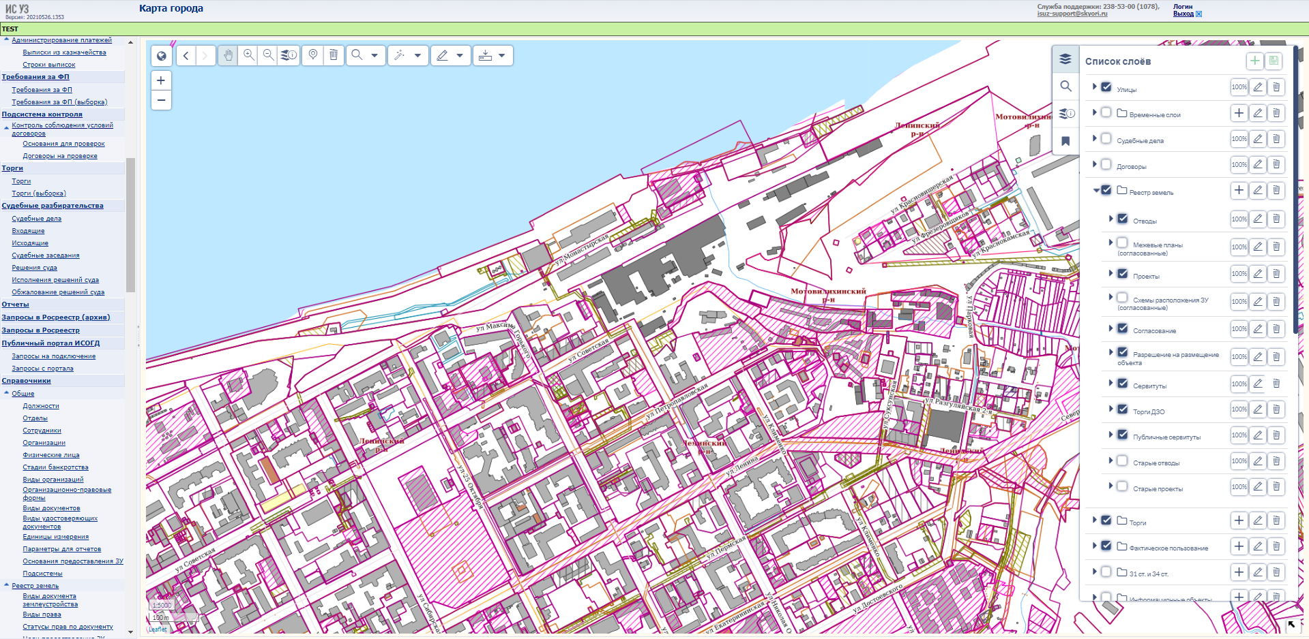Delete the Улицы layer with trash icon
Viewport: 1309px width, 639px height.
coord(1276,87)
